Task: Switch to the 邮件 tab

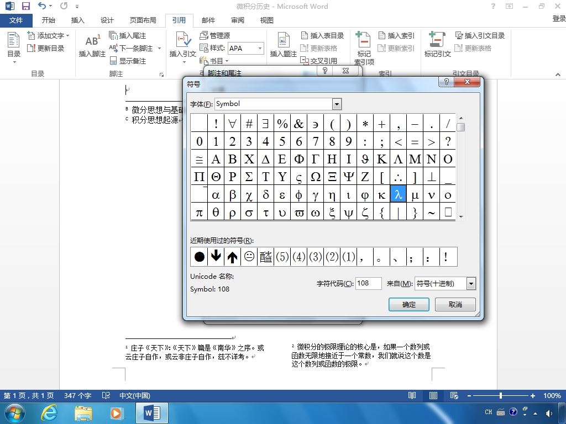Action: click(208, 20)
